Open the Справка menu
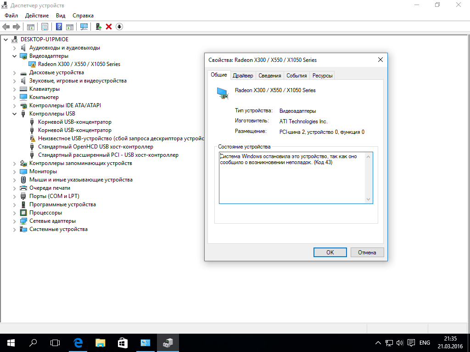 (83, 16)
